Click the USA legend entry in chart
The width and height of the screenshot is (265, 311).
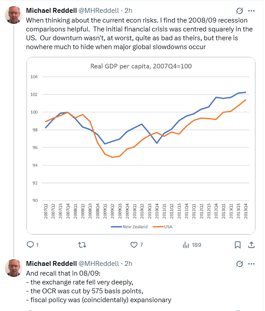pos(163,227)
